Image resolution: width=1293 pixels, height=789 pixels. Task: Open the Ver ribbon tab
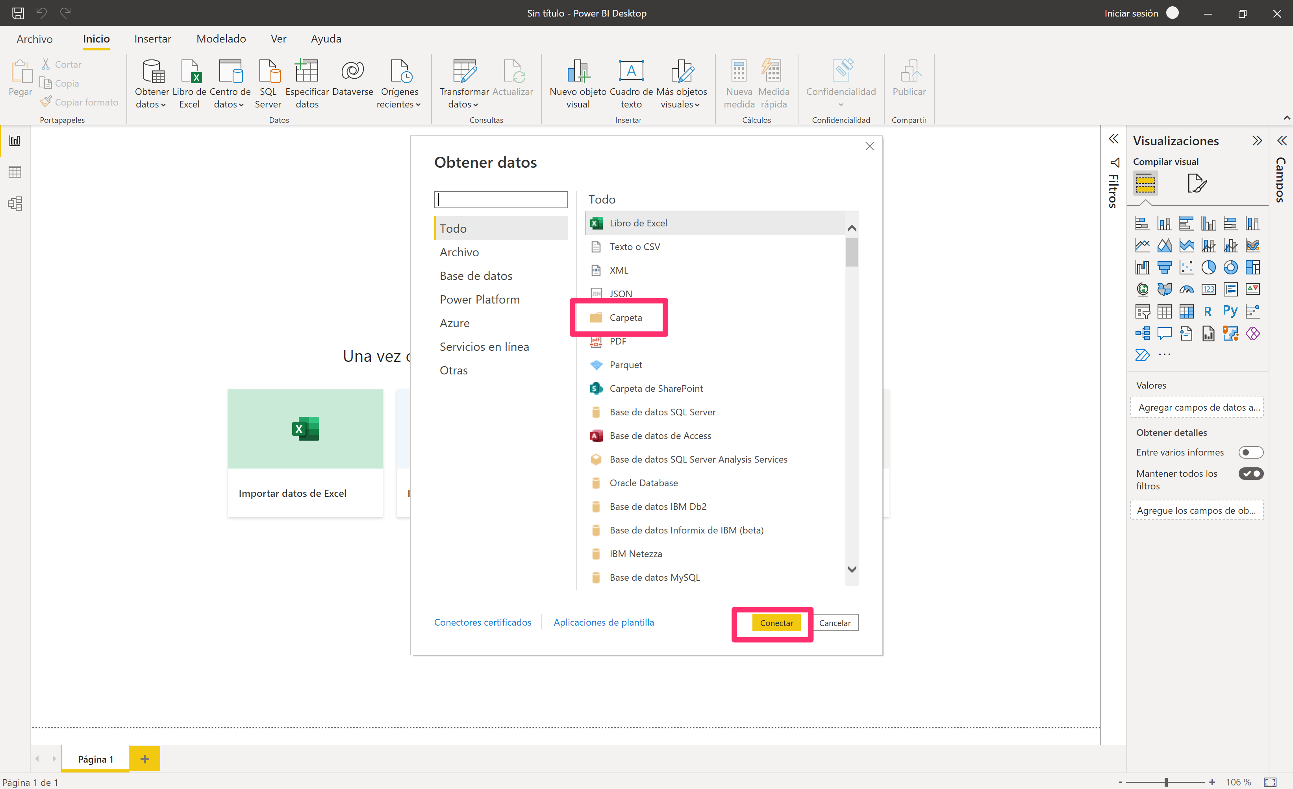coord(278,39)
